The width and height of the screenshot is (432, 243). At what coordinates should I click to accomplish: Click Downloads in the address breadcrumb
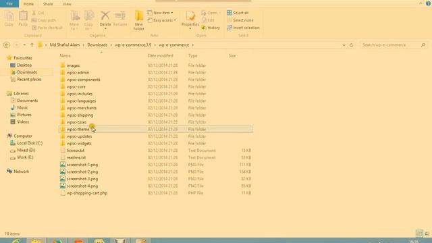click(97, 45)
